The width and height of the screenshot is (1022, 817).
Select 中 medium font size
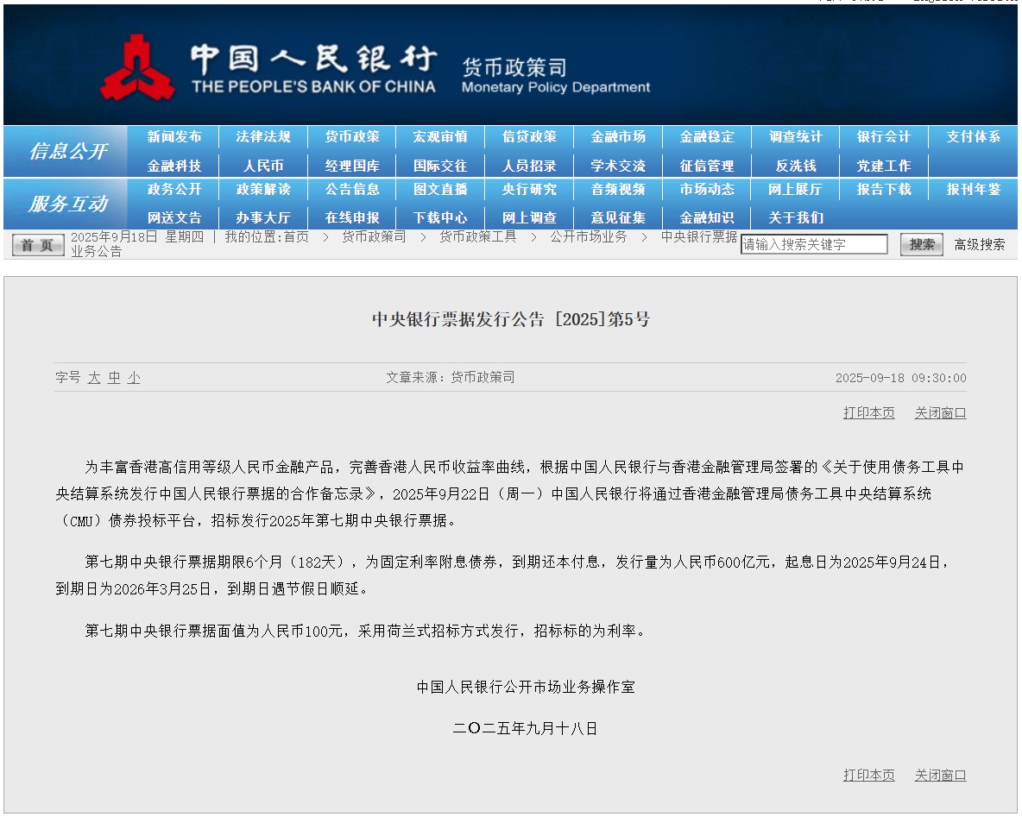pos(114,377)
